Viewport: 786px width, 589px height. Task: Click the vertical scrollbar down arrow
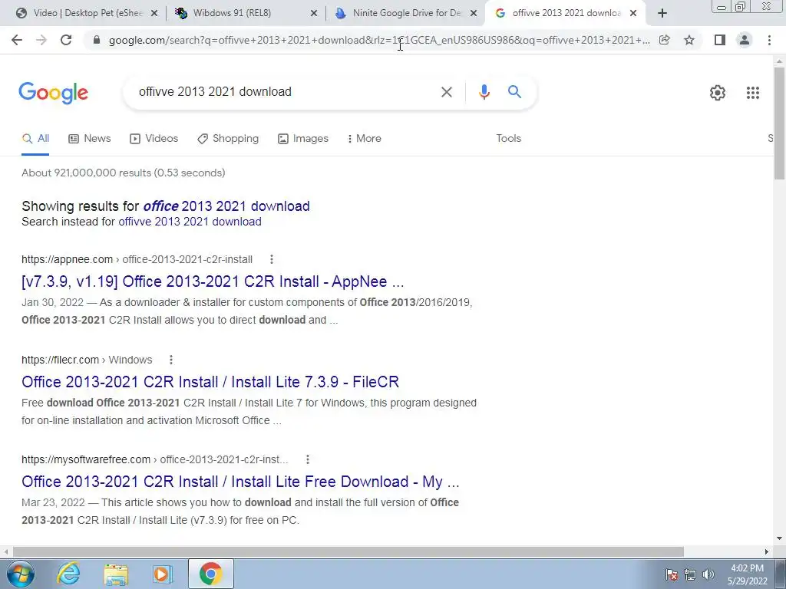click(x=780, y=538)
